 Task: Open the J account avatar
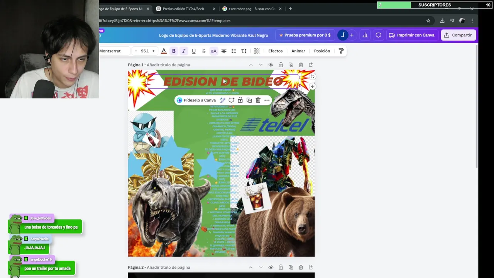coord(343,35)
